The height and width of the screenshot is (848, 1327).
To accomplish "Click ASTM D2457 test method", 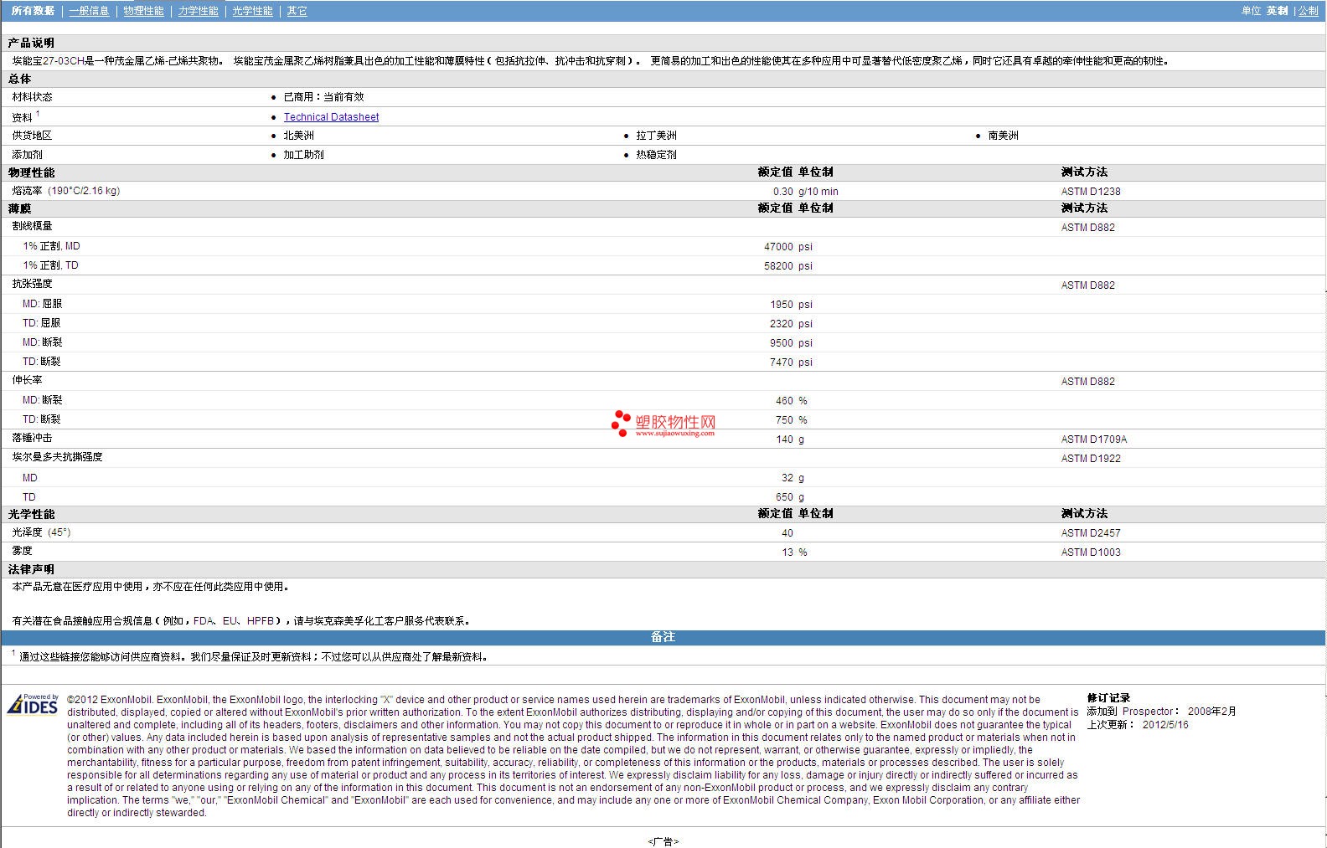I will tap(1091, 533).
